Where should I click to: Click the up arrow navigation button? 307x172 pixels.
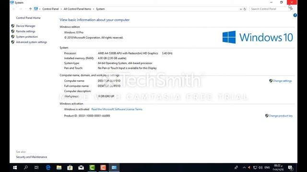(30, 9)
